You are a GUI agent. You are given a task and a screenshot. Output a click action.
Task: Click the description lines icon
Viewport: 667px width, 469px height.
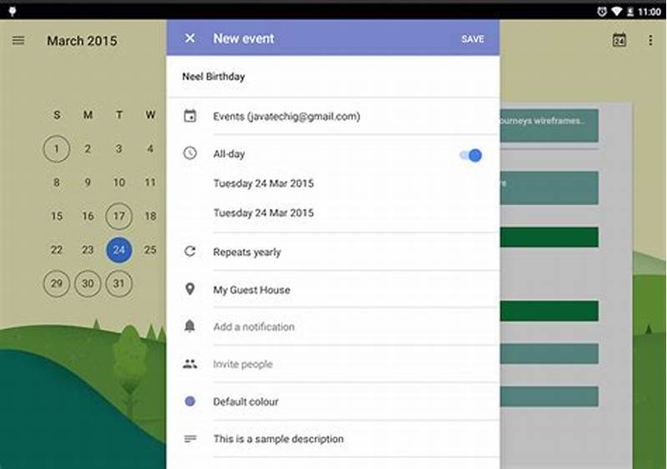click(x=190, y=438)
